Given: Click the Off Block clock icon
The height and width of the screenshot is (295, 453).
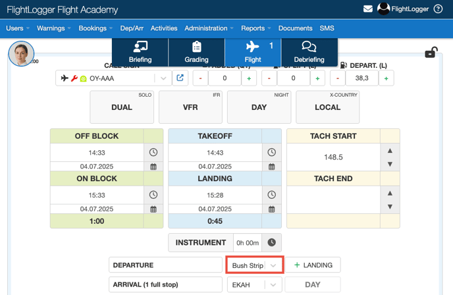Looking at the screenshot, I should [x=153, y=152].
